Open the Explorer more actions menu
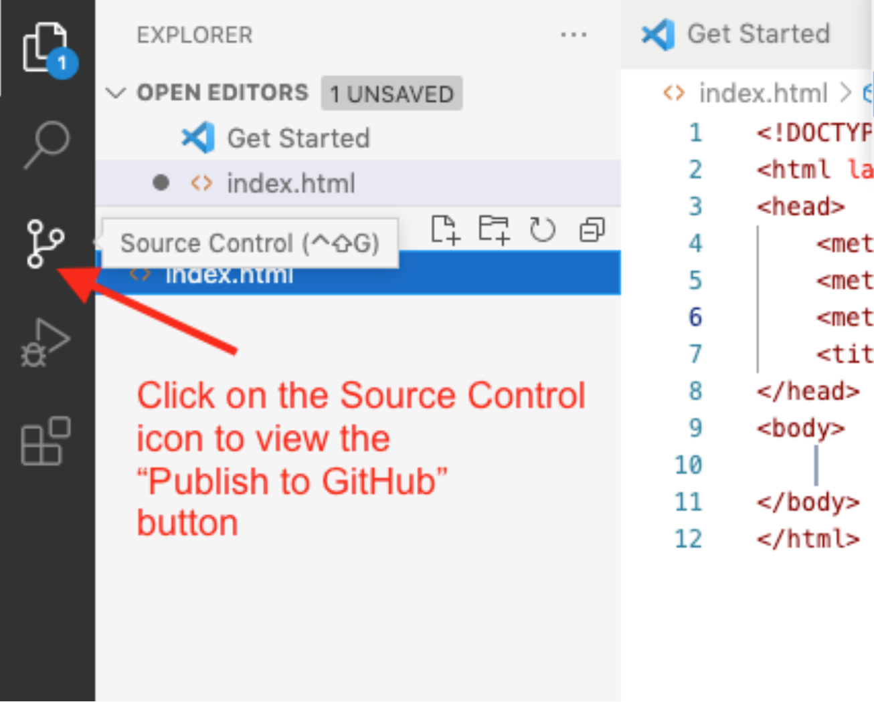This screenshot has width=874, height=702. tap(574, 35)
